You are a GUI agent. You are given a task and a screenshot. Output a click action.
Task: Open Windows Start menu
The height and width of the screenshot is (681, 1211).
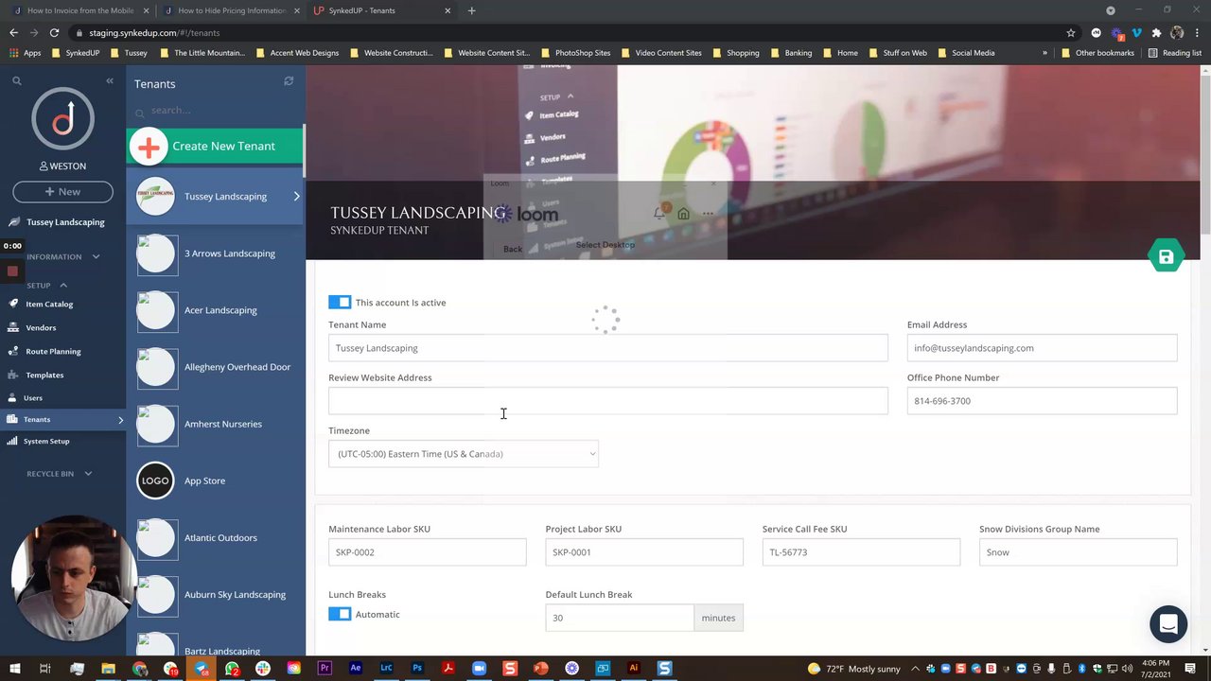14,669
